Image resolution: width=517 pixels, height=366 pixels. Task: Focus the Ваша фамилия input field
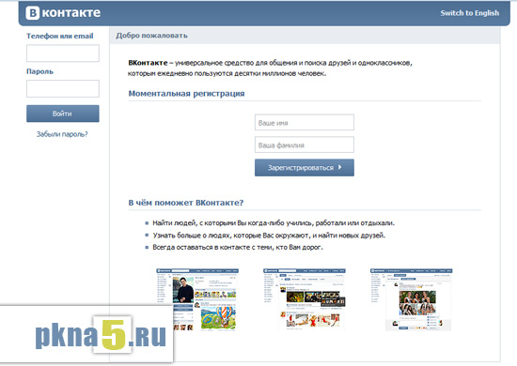click(305, 145)
